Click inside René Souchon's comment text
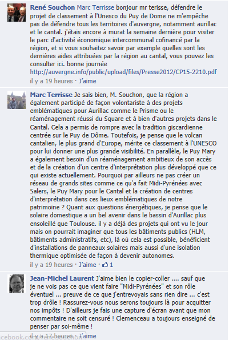 123,36
